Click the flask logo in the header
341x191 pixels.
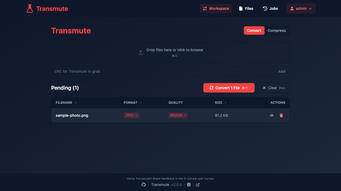[30, 8]
